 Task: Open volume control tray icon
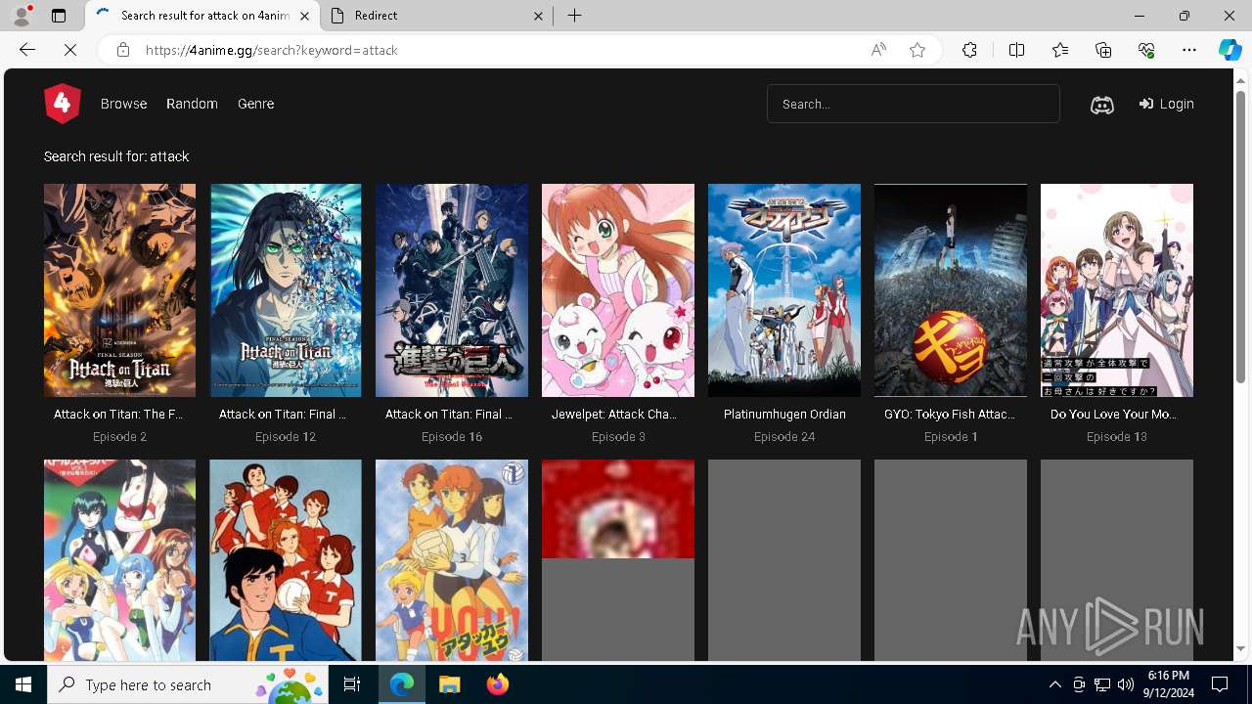[x=1126, y=684]
